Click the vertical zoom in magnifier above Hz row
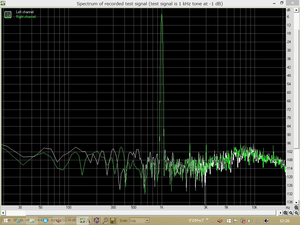This screenshot has height=225, width=300. [296, 208]
